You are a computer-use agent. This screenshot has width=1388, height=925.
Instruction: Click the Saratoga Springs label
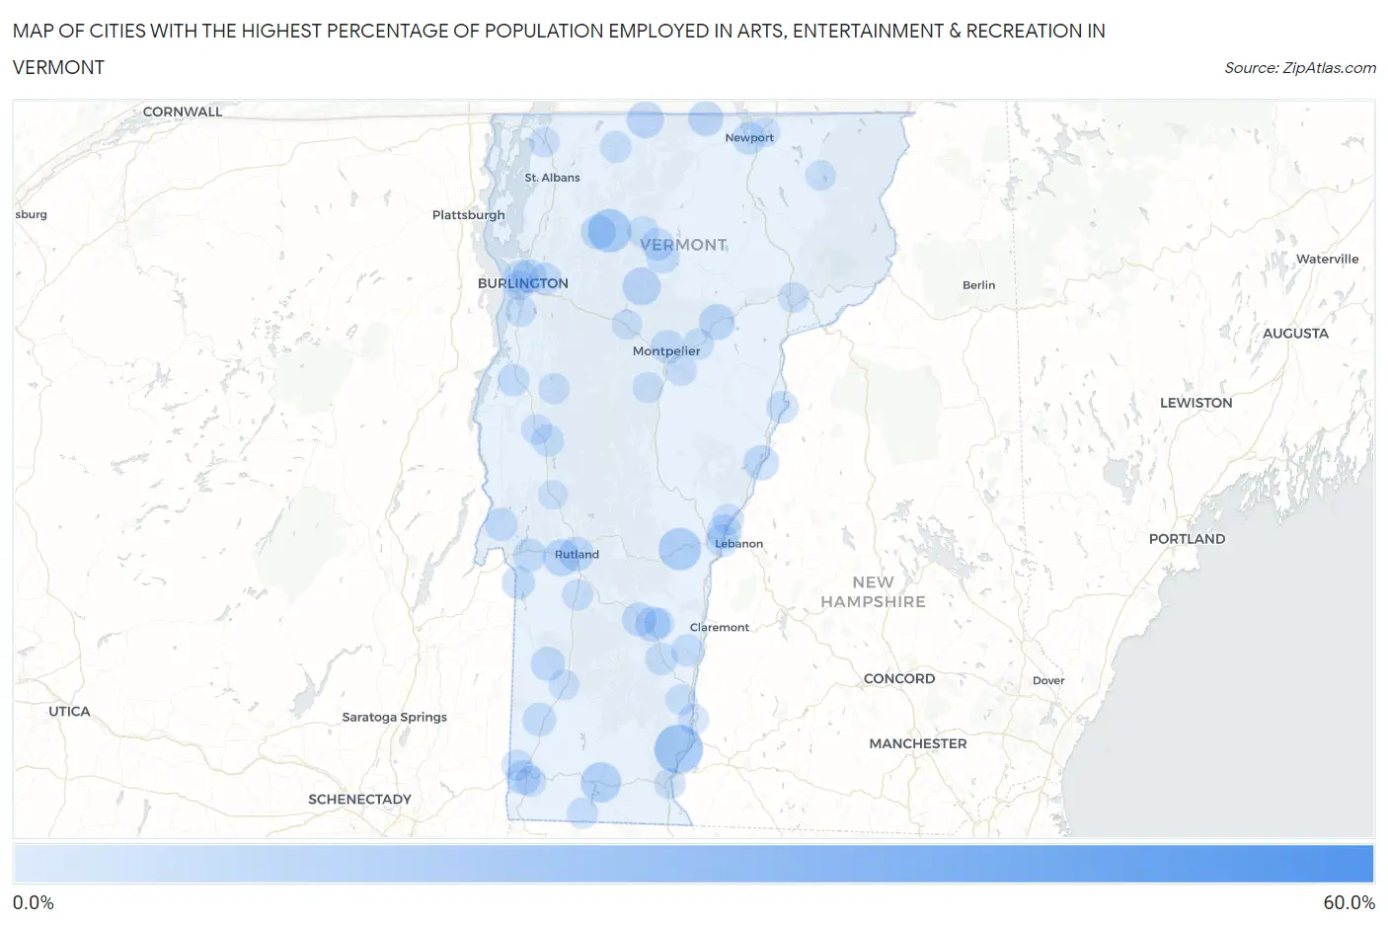[x=394, y=718]
